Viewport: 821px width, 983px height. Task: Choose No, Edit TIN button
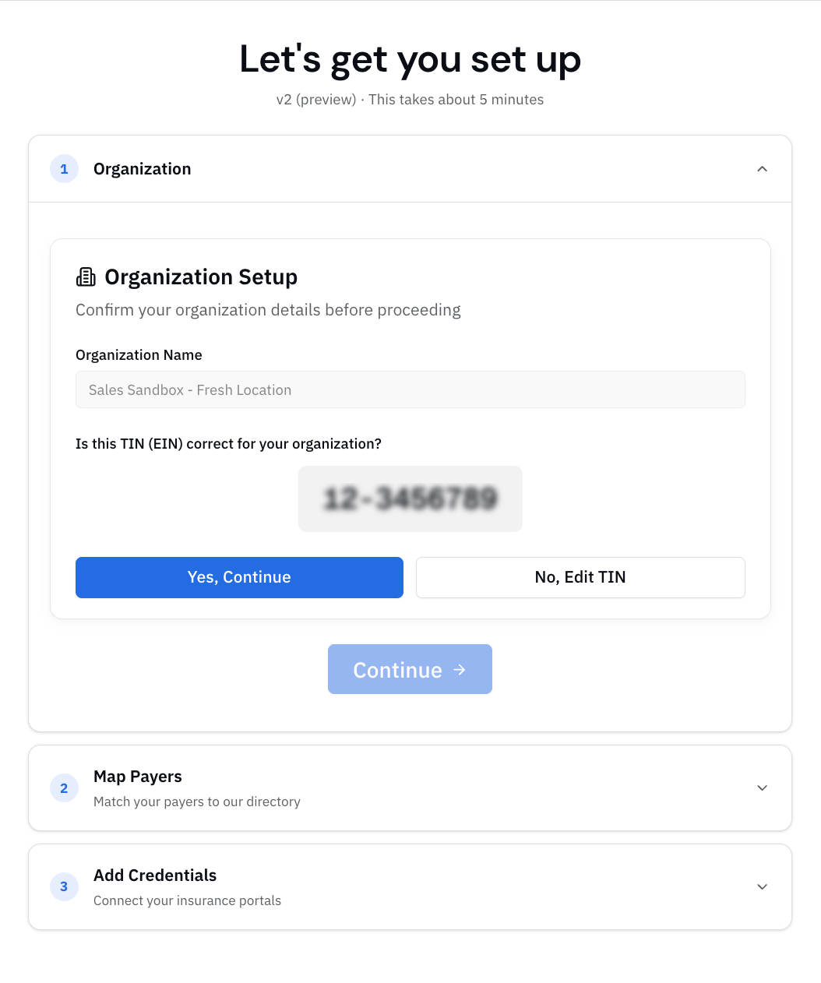tap(580, 577)
